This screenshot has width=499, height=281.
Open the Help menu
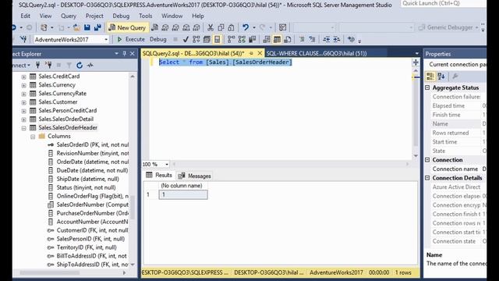[197, 16]
